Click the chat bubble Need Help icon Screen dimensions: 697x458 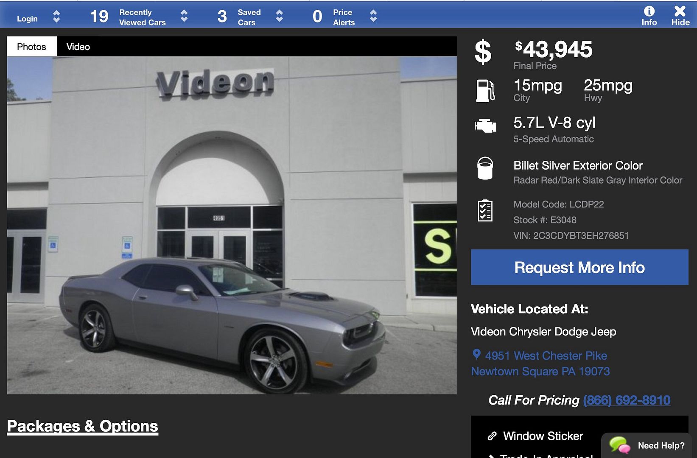(619, 445)
